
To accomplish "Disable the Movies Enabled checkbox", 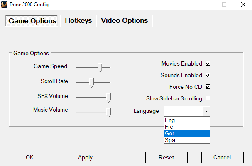I will tap(208, 64).
